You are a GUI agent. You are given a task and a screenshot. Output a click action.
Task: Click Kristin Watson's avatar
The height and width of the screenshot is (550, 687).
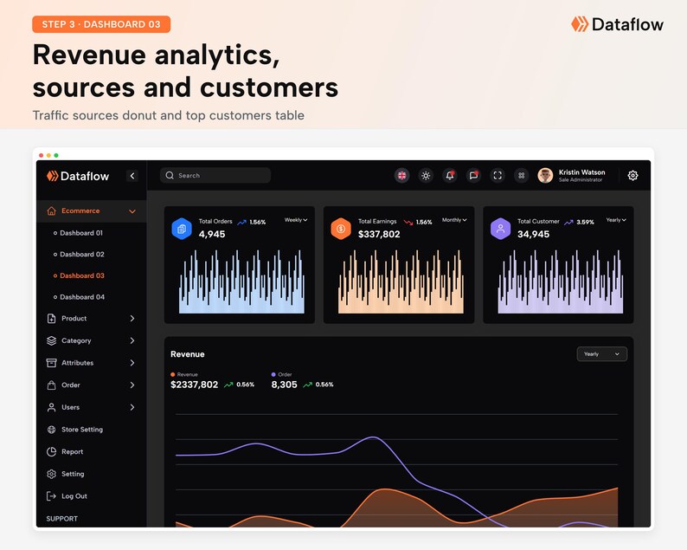pos(545,176)
